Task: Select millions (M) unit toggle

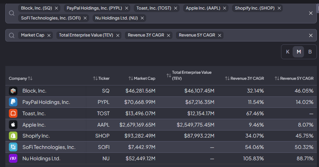Action: tap(298, 52)
